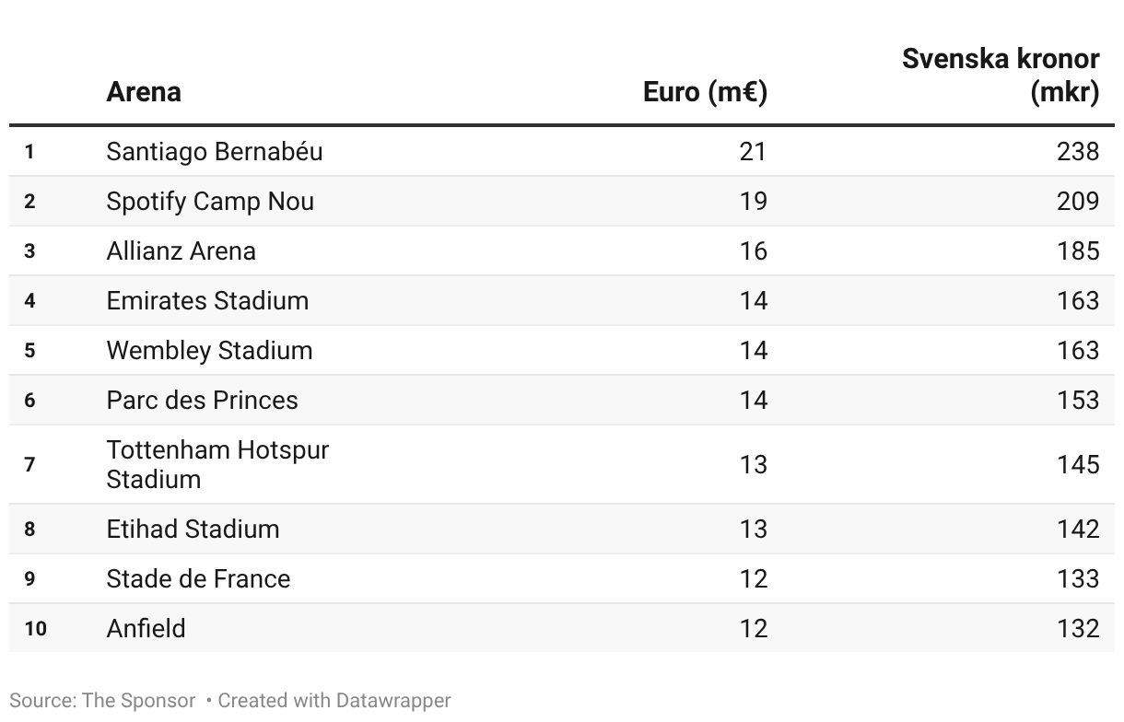The width and height of the screenshot is (1124, 722).
Task: Click the Anfield arena name
Action: [146, 628]
